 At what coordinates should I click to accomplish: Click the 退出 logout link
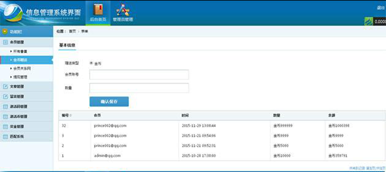pos(381,8)
